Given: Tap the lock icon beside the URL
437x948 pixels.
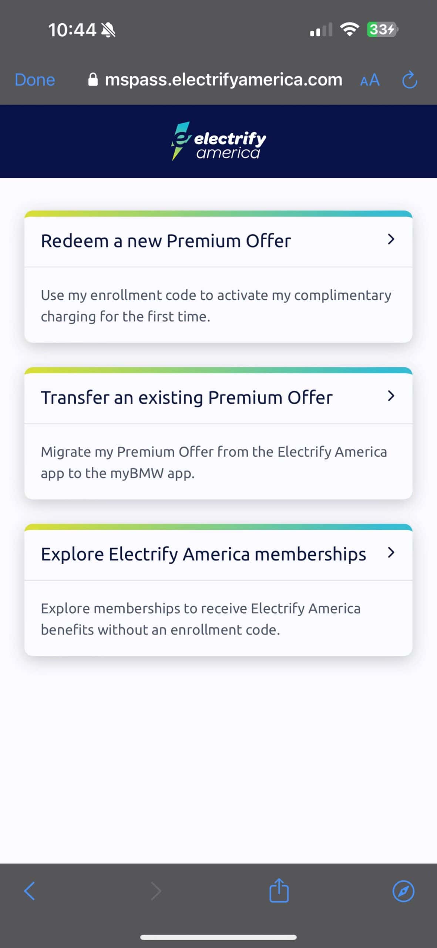Looking at the screenshot, I should point(93,80).
